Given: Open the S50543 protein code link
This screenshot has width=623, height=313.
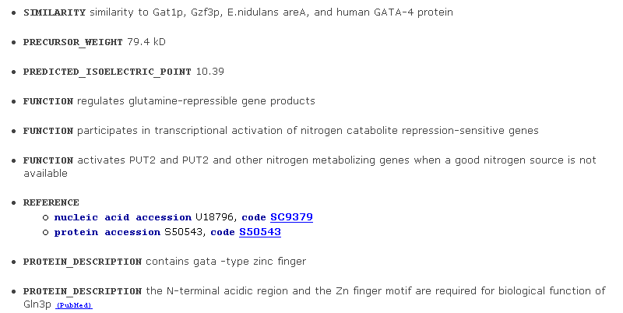Looking at the screenshot, I should click(260, 232).
